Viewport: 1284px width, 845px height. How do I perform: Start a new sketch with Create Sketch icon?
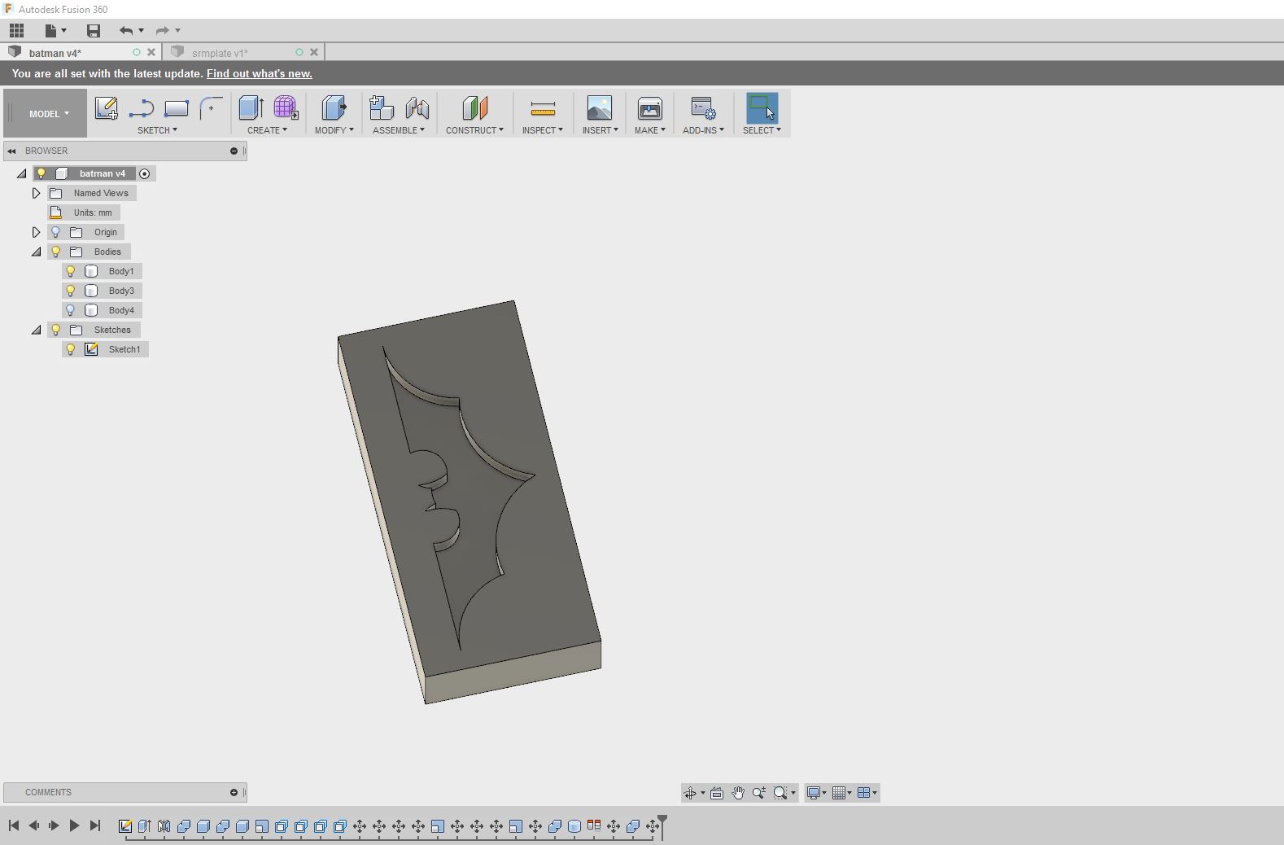tap(107, 108)
